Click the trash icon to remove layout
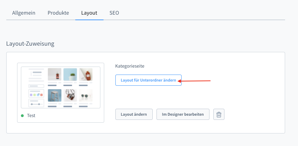 pos(219,114)
